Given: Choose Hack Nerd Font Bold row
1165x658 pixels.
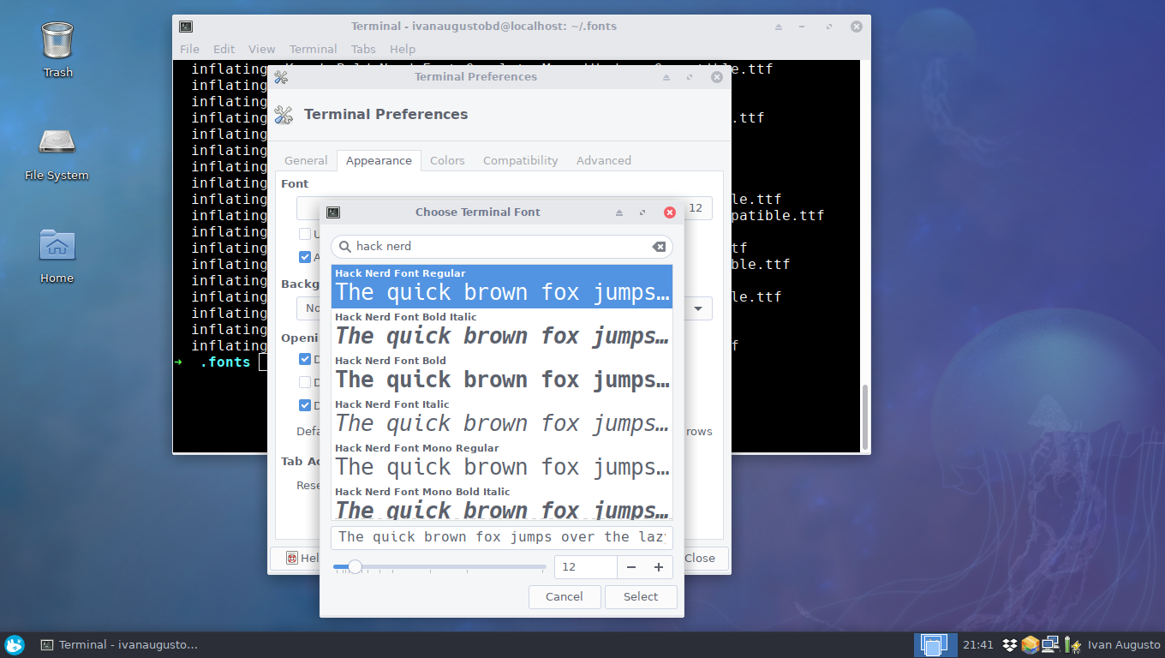Looking at the screenshot, I should (502, 374).
